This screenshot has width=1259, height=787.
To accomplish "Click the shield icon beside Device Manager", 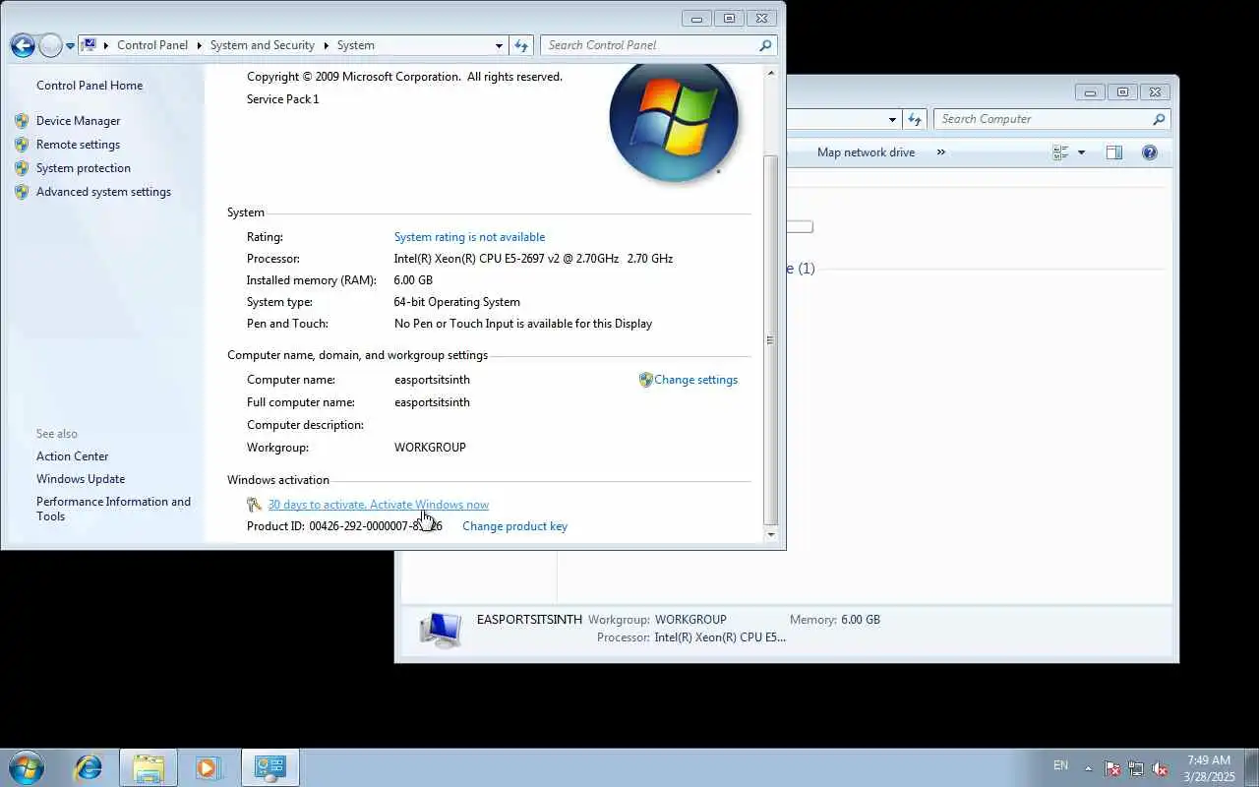I will point(22,121).
